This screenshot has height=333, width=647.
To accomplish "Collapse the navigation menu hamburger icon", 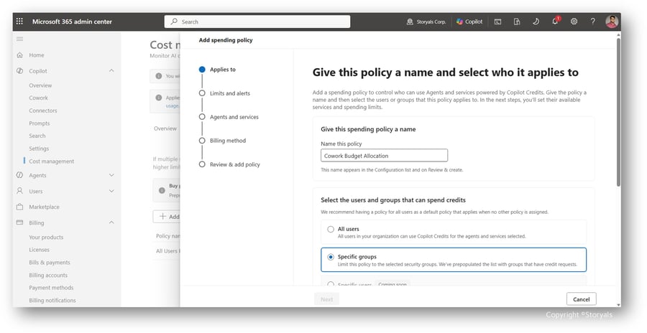I will [x=19, y=39].
